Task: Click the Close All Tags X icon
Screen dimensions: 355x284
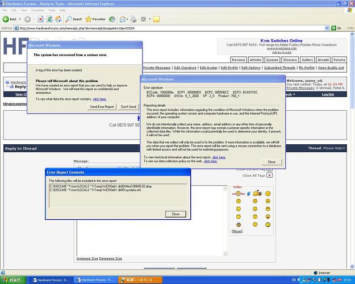Action: point(269,176)
